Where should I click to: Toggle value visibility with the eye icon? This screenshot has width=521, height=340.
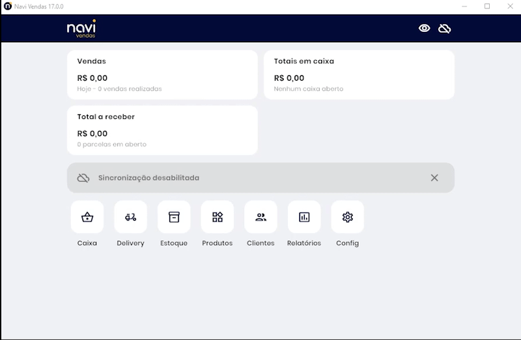[x=425, y=28]
